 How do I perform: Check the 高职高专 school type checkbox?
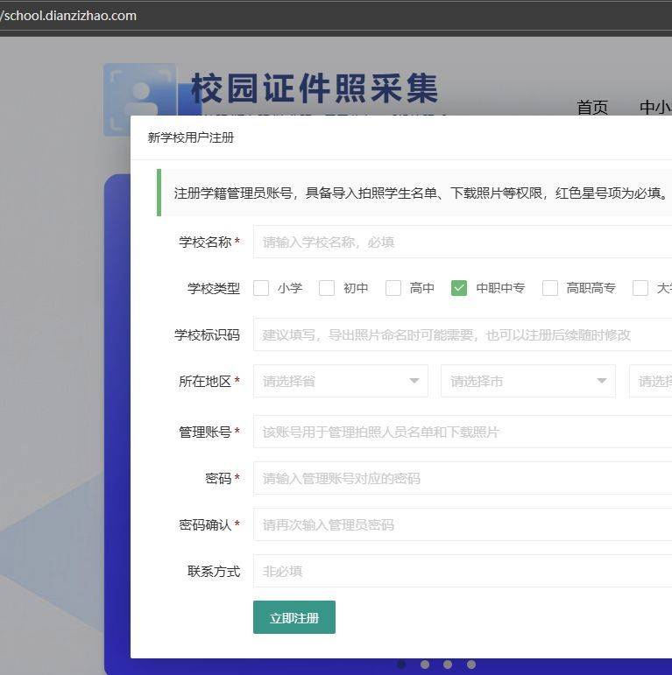pos(550,288)
